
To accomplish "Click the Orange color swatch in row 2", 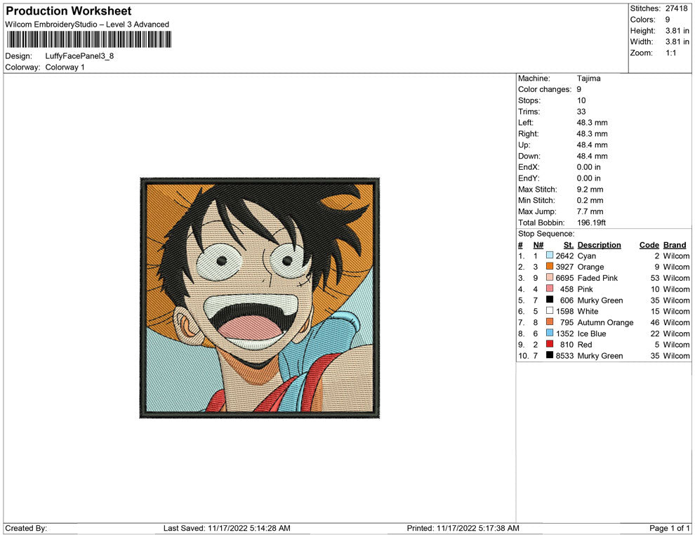I will [550, 266].
